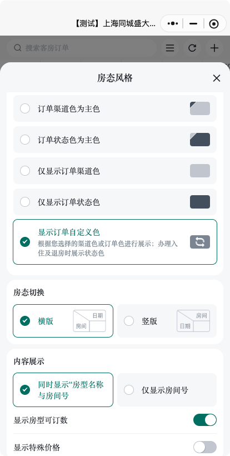
Task: Click search magnifier icon
Action: [x=18, y=48]
